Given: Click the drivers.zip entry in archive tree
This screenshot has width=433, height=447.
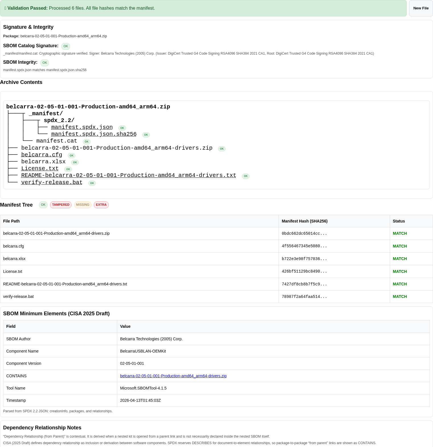Looking at the screenshot, I should click(x=117, y=148).
